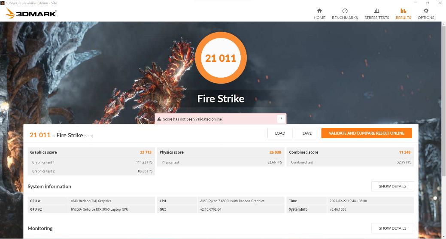The height and width of the screenshot is (239, 446).
Task: Select Physics score value 26 038
Action: click(275, 152)
